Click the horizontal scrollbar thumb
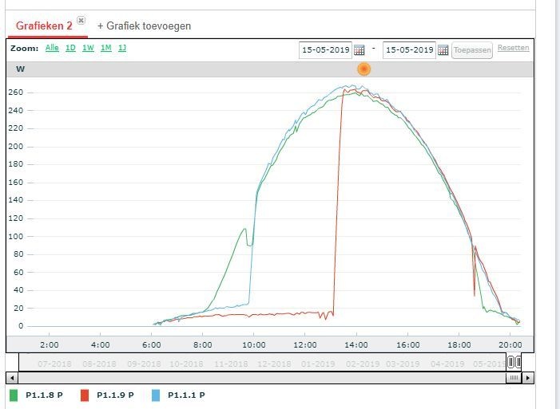 (x=514, y=378)
